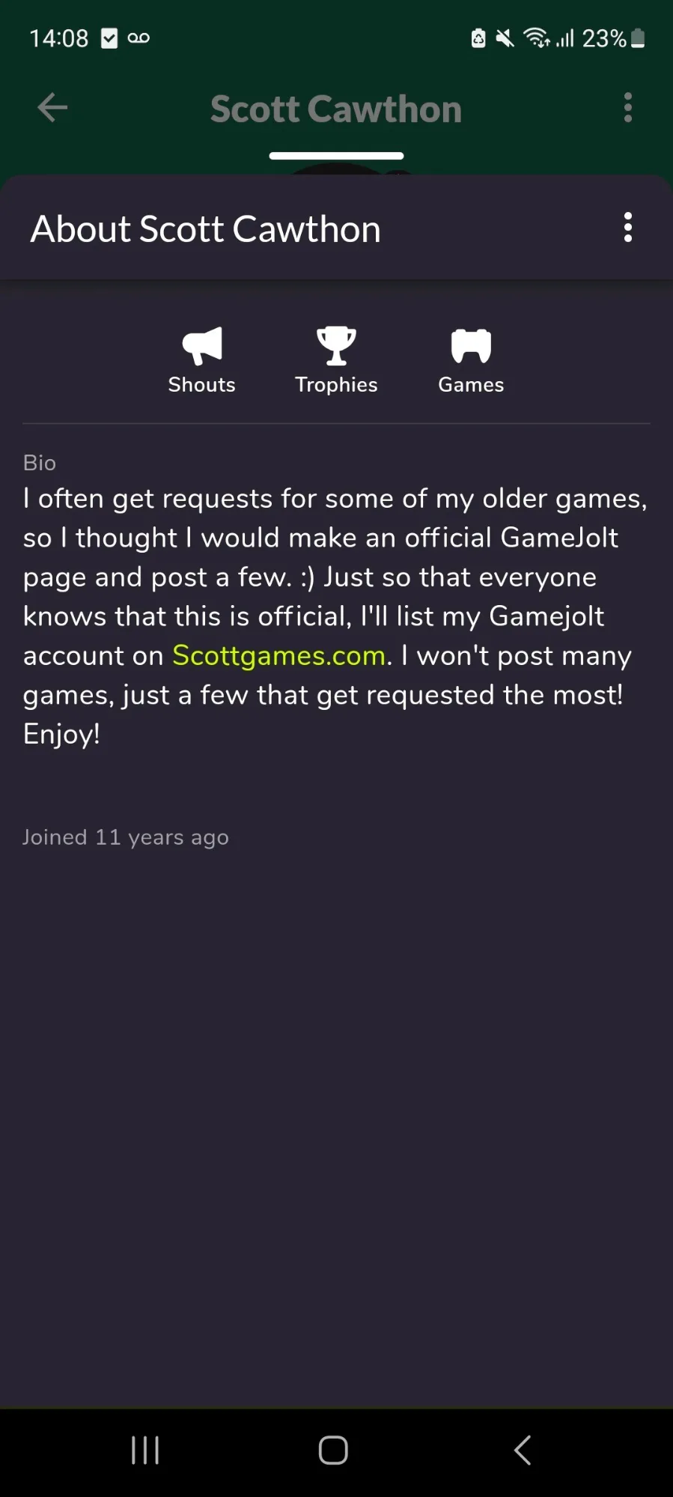The image size is (673, 1497).
Task: Tap the Joined 11 years ago text
Action: coord(126,837)
